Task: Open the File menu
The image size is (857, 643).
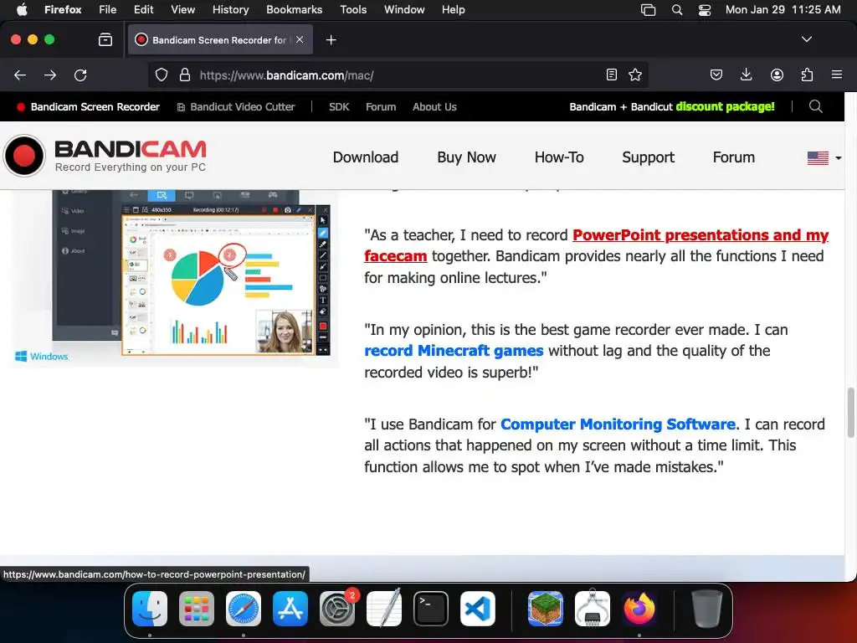Action: 108,10
